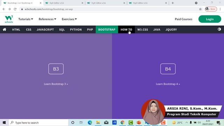Go back using browser back arrow

(4, 9)
